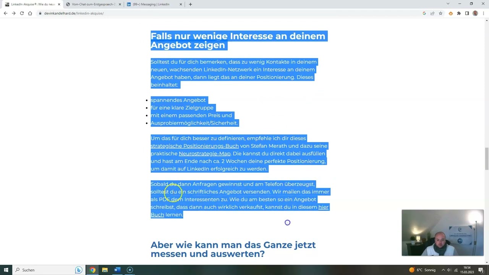
Task: Reload the current page
Action: 22,13
